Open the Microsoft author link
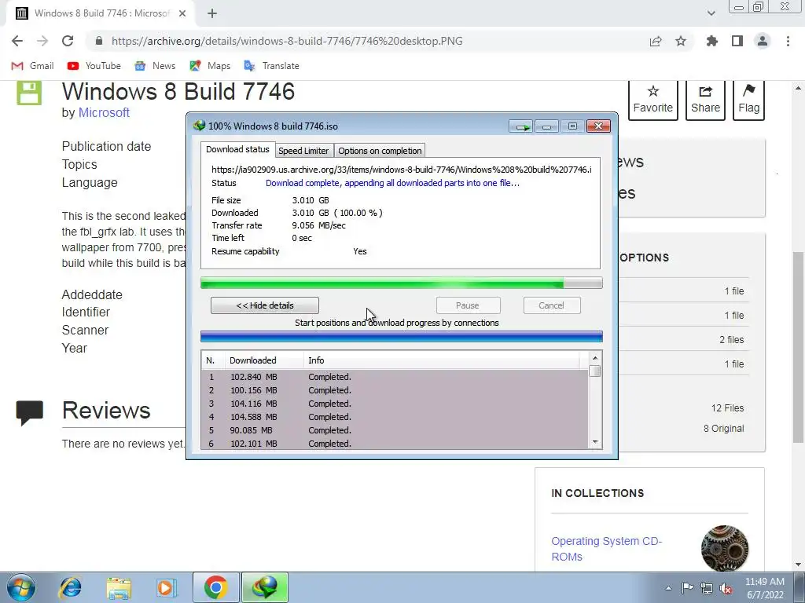 104,113
